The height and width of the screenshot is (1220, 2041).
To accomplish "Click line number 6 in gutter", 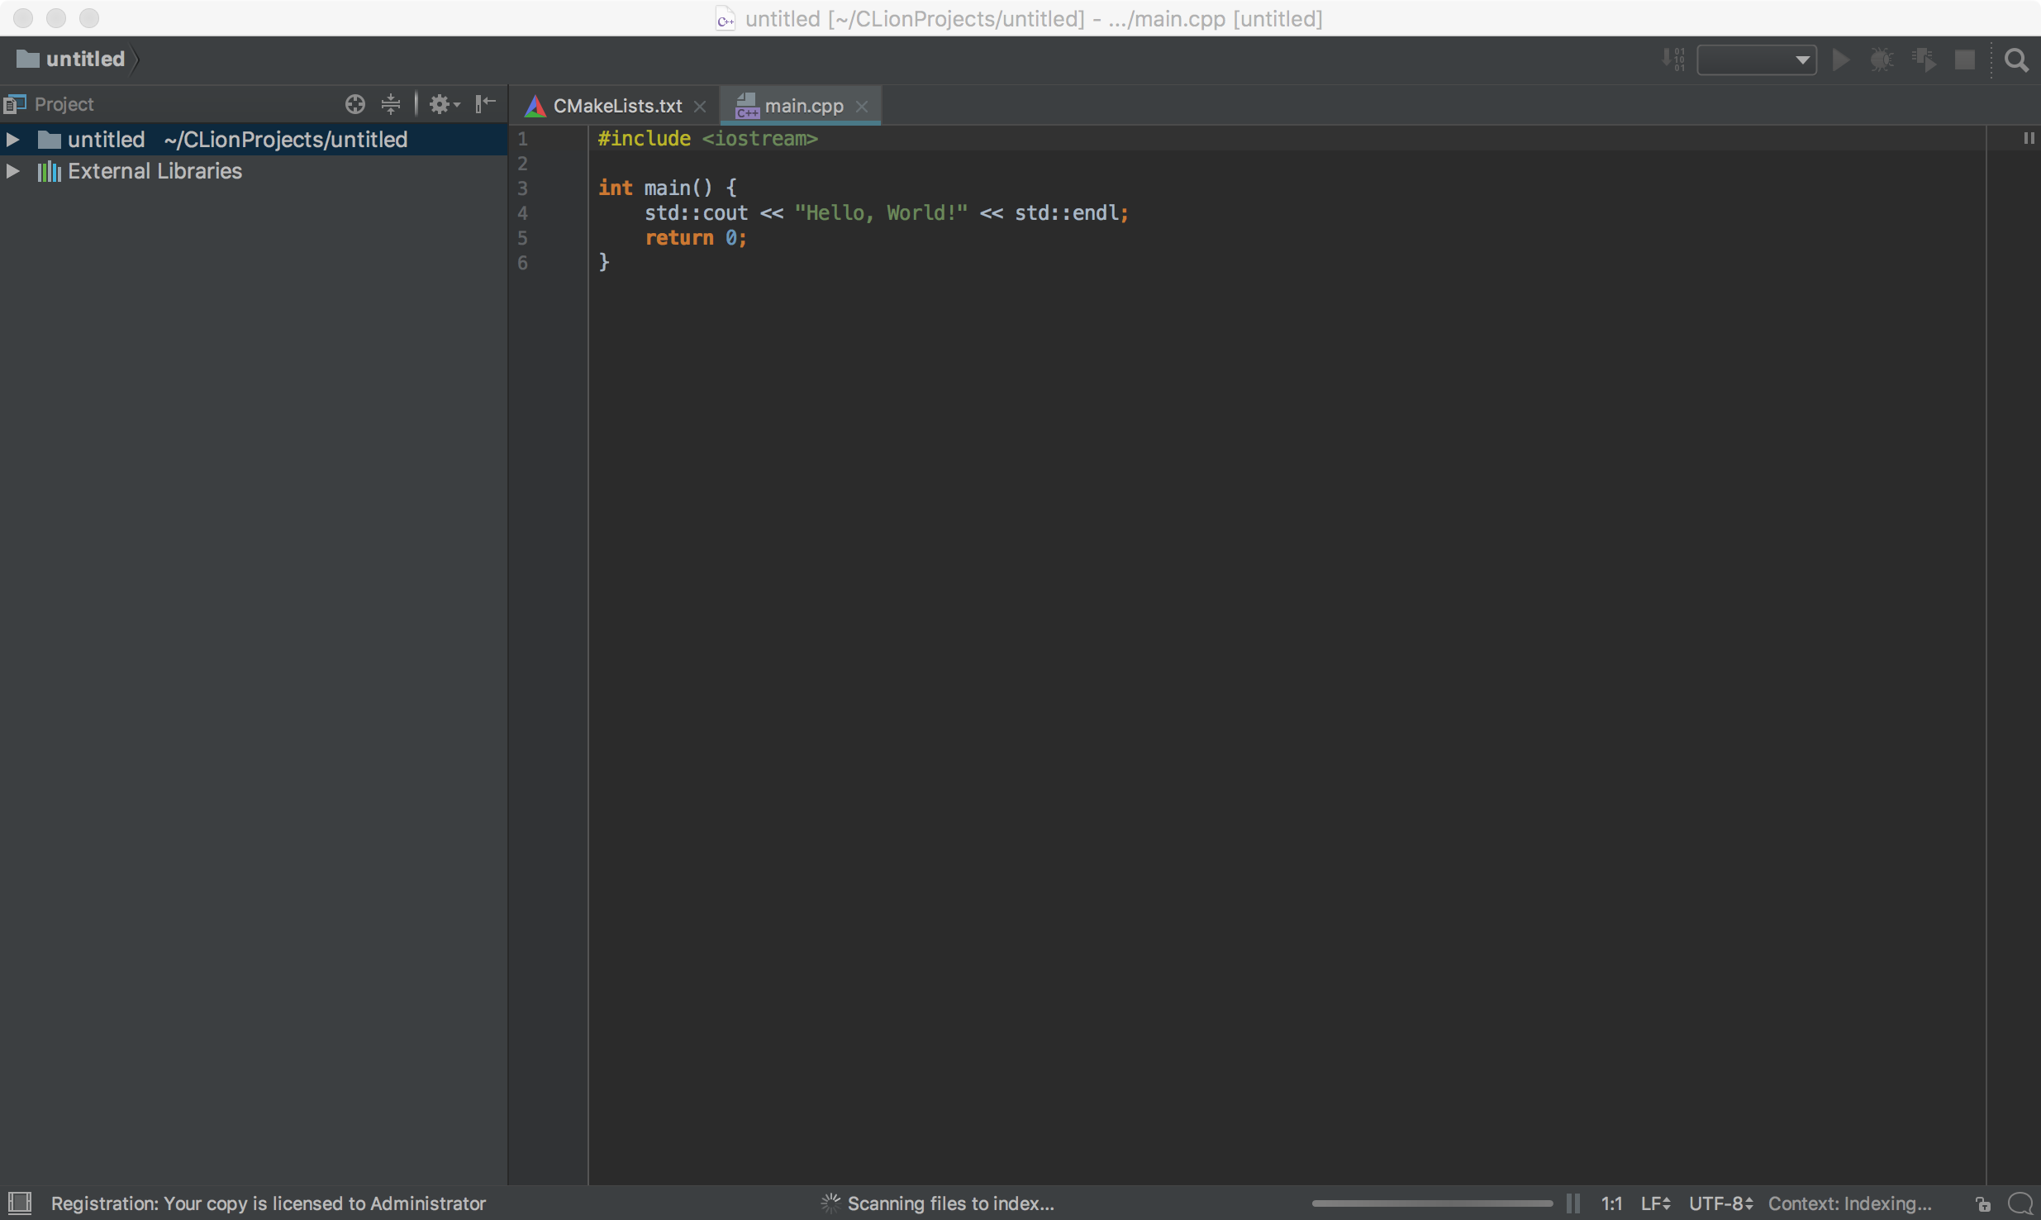I will [522, 263].
